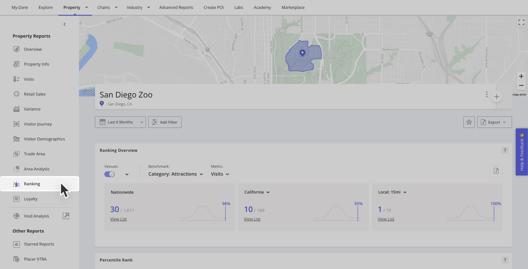The width and height of the screenshot is (528, 269).
Task: Expand the Industry menu chevron
Action: click(x=149, y=7)
